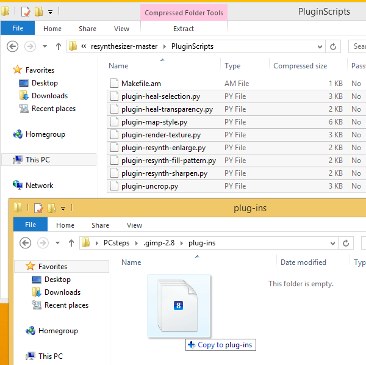366x365 pixels.
Task: Click Compressed Folder Tools contextual tab
Action: coord(184,13)
